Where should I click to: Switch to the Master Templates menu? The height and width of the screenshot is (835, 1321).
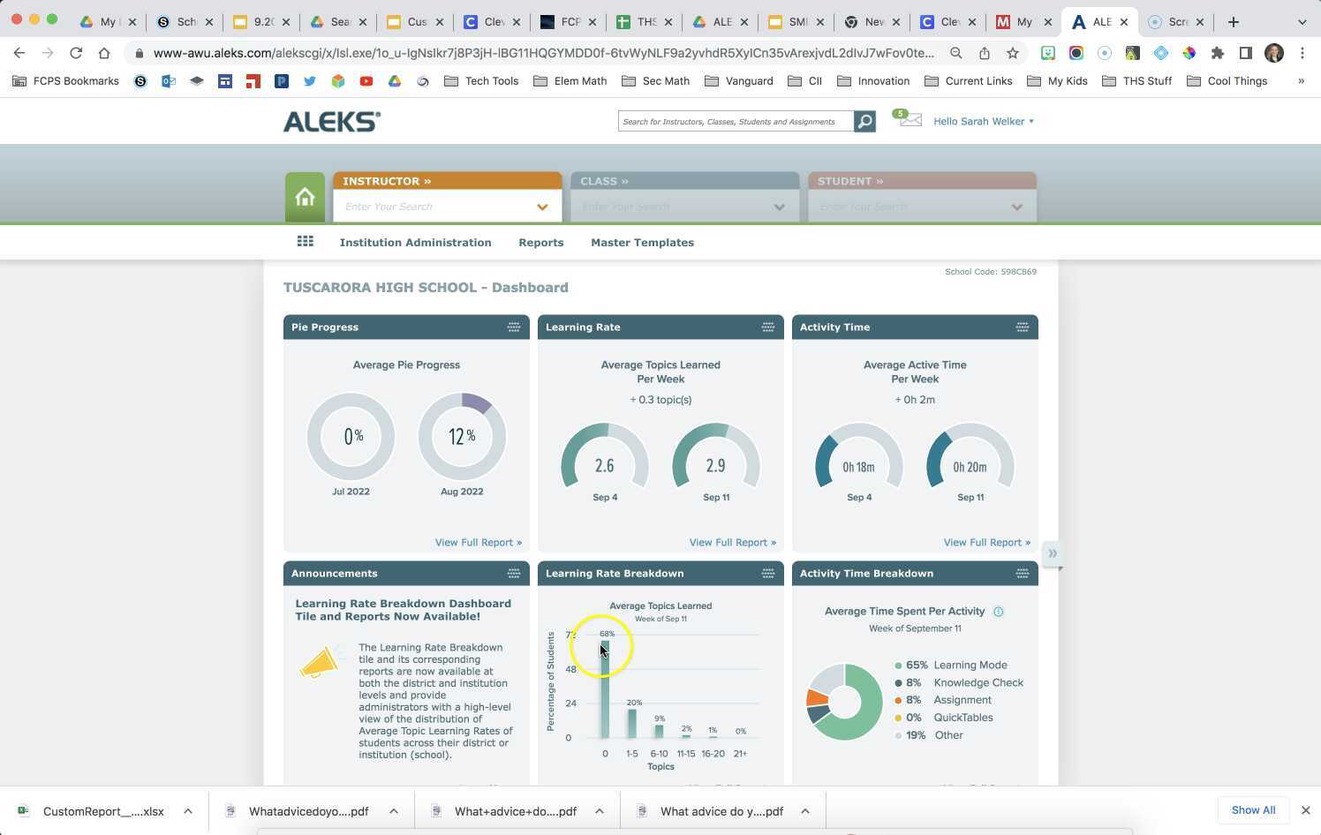click(x=642, y=242)
